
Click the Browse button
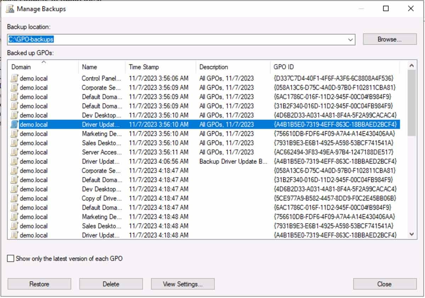coord(389,39)
